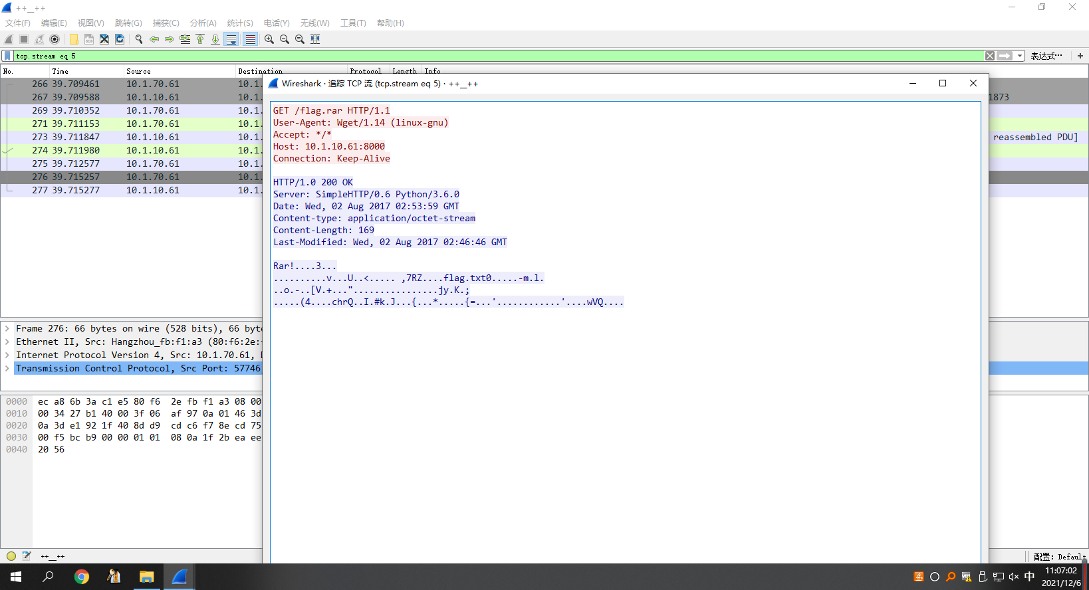Click the Start capture shark fin icon

tap(9, 39)
